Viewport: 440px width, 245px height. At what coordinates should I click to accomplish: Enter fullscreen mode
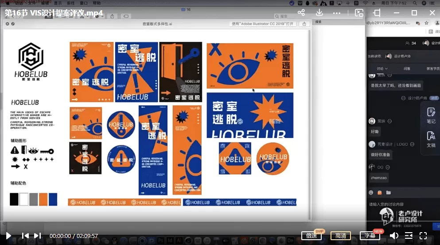coord(423,236)
